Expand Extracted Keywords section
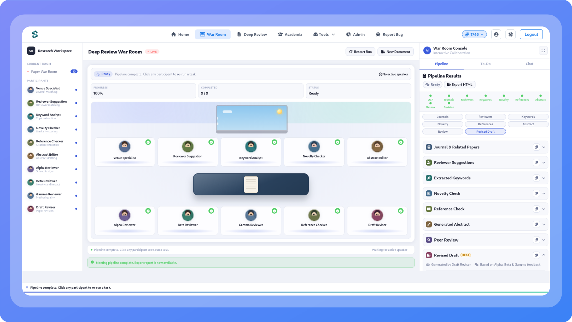572x322 pixels. tap(544, 178)
